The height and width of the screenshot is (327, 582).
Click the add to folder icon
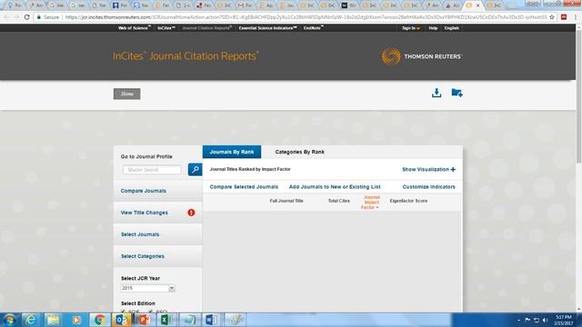[x=457, y=93]
